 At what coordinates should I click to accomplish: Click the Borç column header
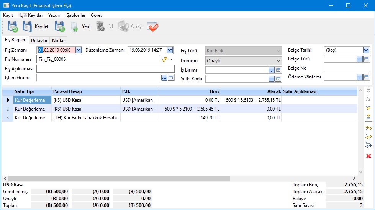[189, 91]
